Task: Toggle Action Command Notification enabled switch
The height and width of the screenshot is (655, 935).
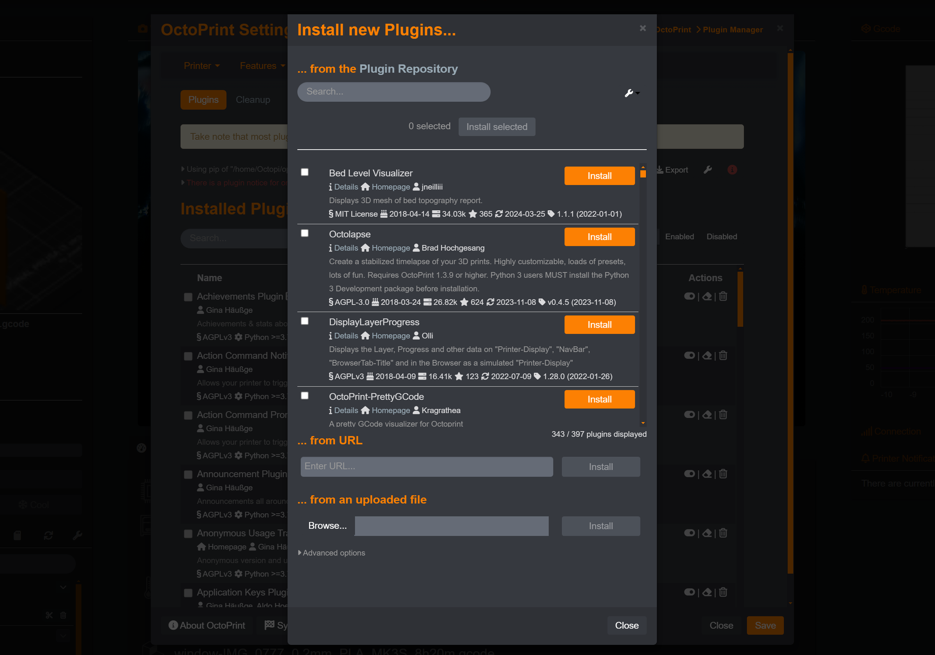Action: point(690,355)
